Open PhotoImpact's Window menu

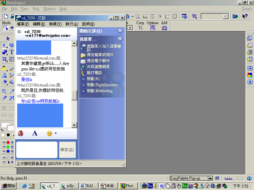[49, 9]
